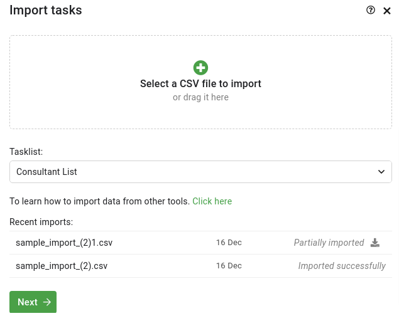This screenshot has width=399, height=316.
Task: Select the sample_import_(2).csv recent import
Action: pyautogui.click(x=62, y=266)
